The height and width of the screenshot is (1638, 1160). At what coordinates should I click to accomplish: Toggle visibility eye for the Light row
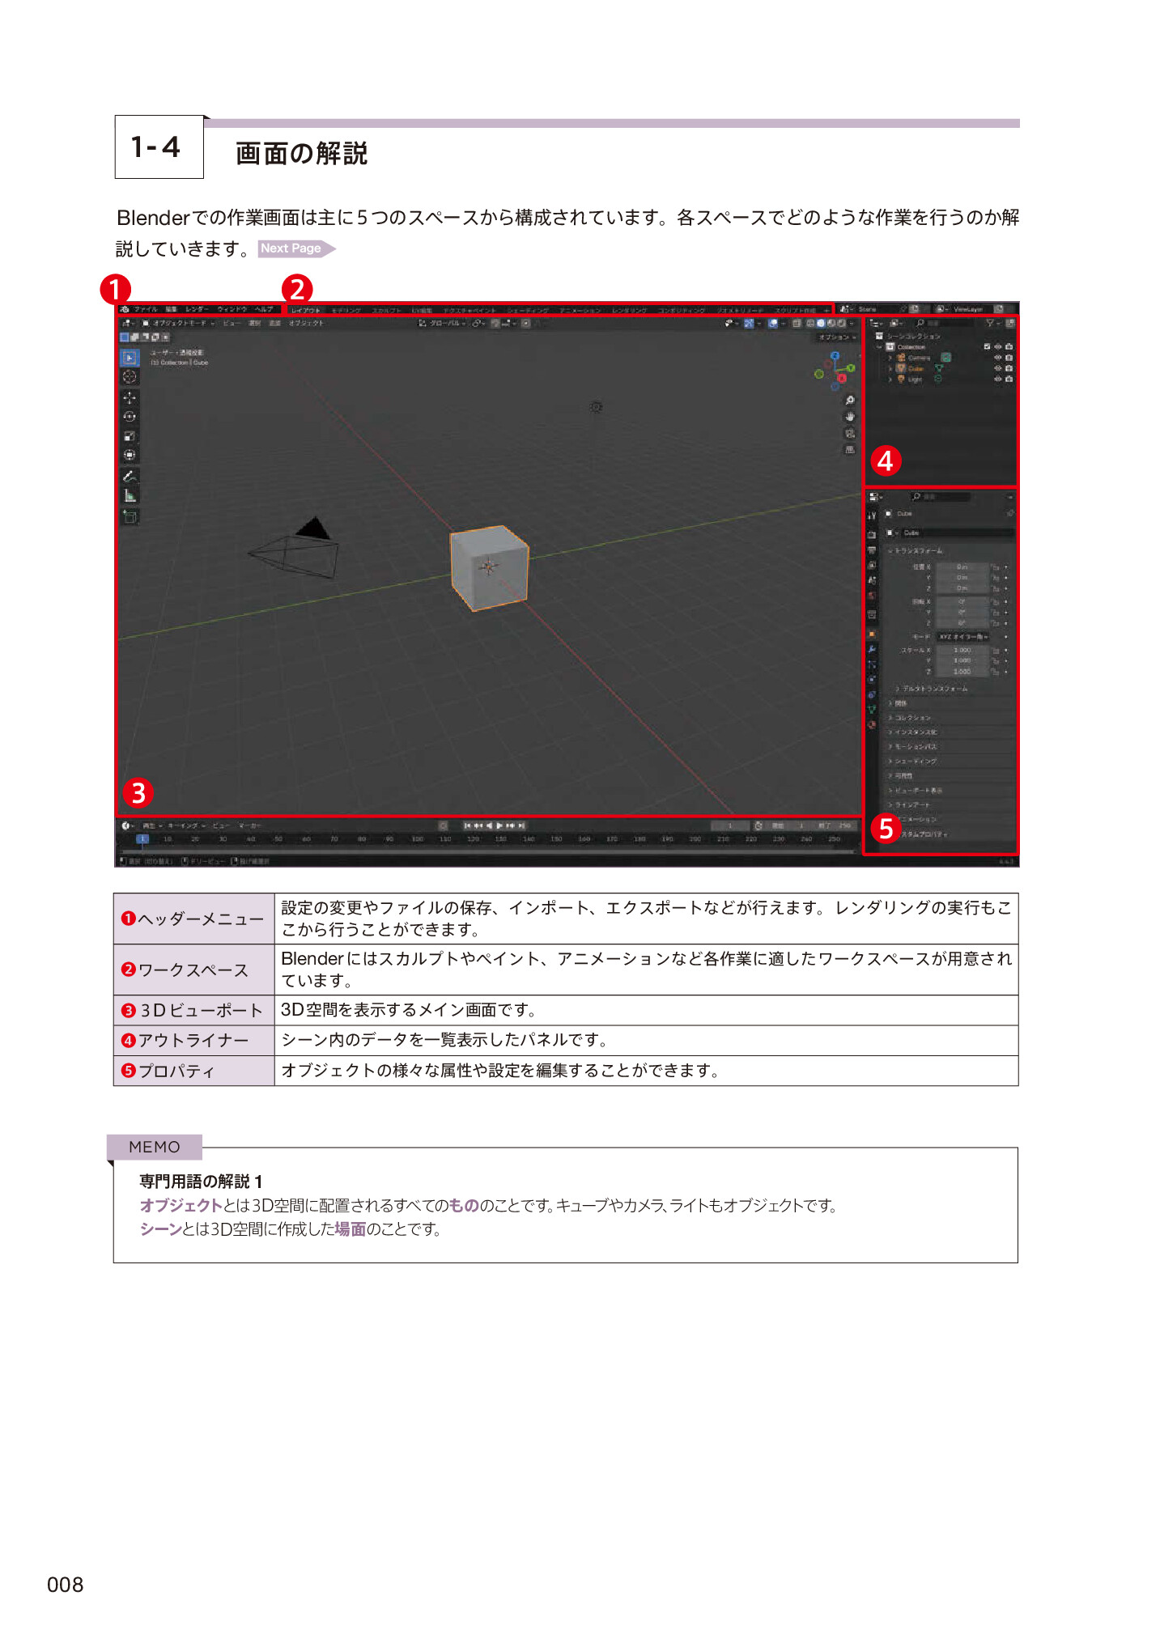998,379
